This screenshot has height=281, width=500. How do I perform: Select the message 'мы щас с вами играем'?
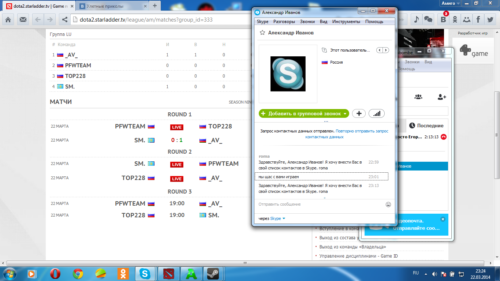[x=321, y=177]
